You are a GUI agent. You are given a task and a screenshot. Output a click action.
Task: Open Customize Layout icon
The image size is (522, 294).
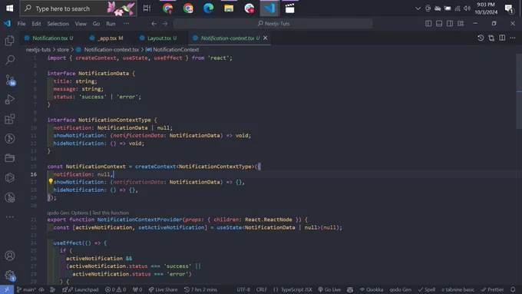pos(461,23)
